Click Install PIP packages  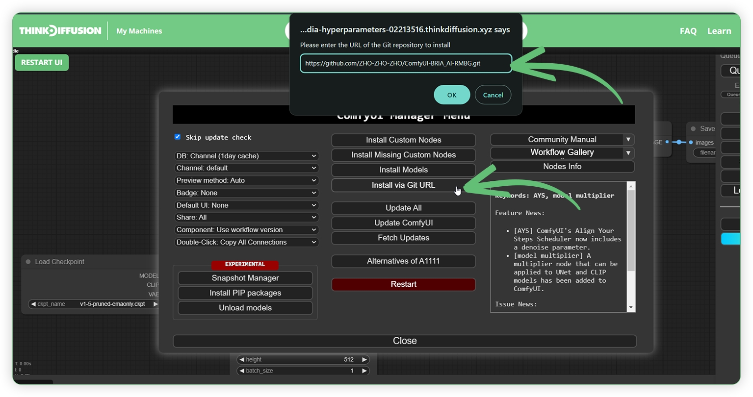point(245,293)
